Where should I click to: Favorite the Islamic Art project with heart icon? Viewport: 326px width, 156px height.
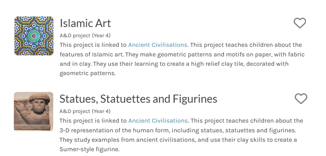(x=300, y=23)
